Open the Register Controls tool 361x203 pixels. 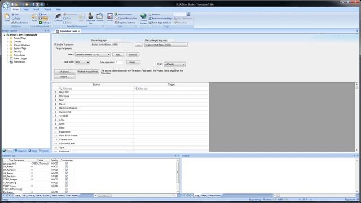click(125, 23)
